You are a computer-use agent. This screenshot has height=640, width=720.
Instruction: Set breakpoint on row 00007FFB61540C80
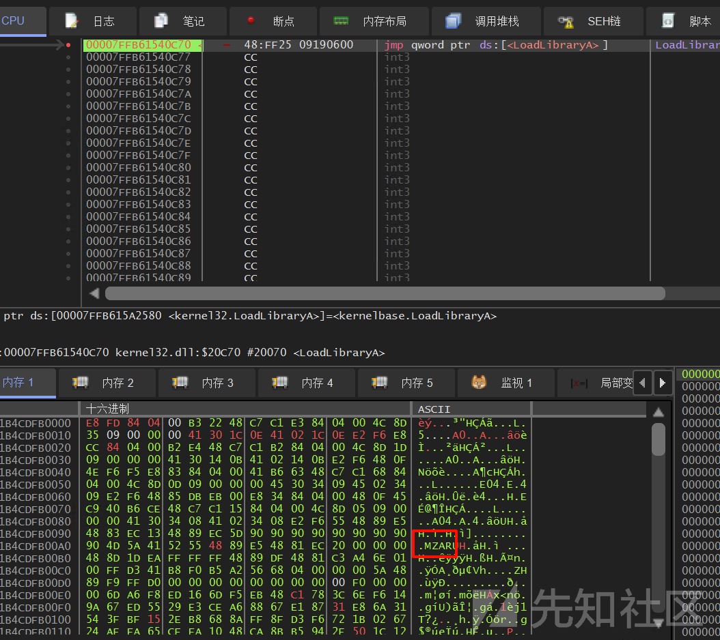point(68,168)
